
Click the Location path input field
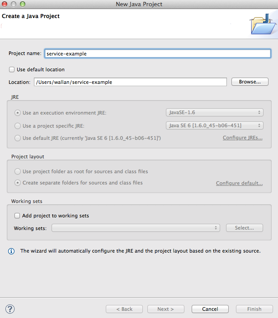click(130, 82)
